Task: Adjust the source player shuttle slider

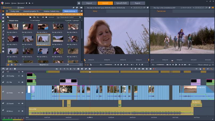Action: pyautogui.click(x=108, y=65)
